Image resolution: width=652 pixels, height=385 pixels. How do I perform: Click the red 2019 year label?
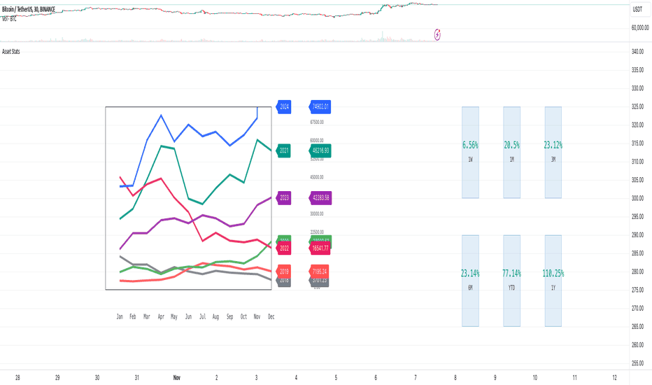tap(284, 272)
